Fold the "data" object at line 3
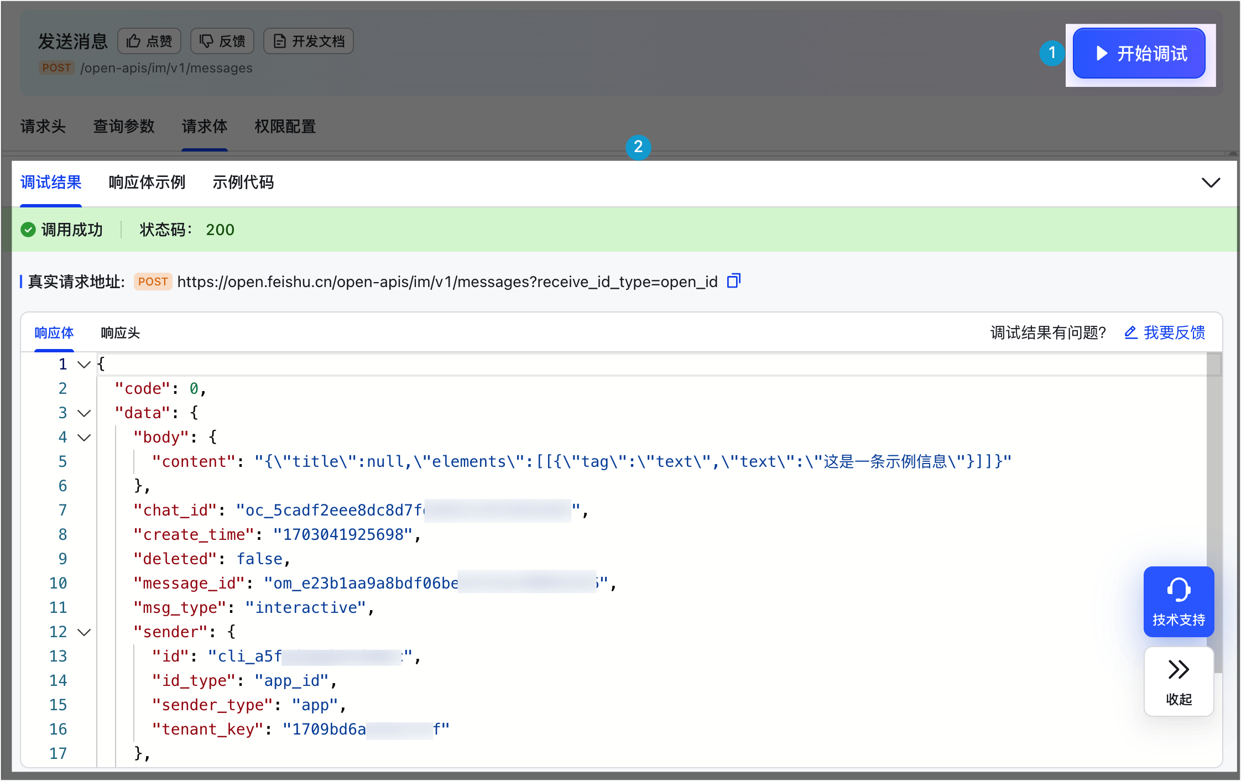This screenshot has width=1241, height=781. pos(84,413)
